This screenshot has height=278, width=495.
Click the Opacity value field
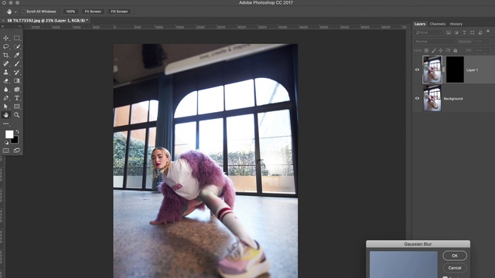click(478, 41)
